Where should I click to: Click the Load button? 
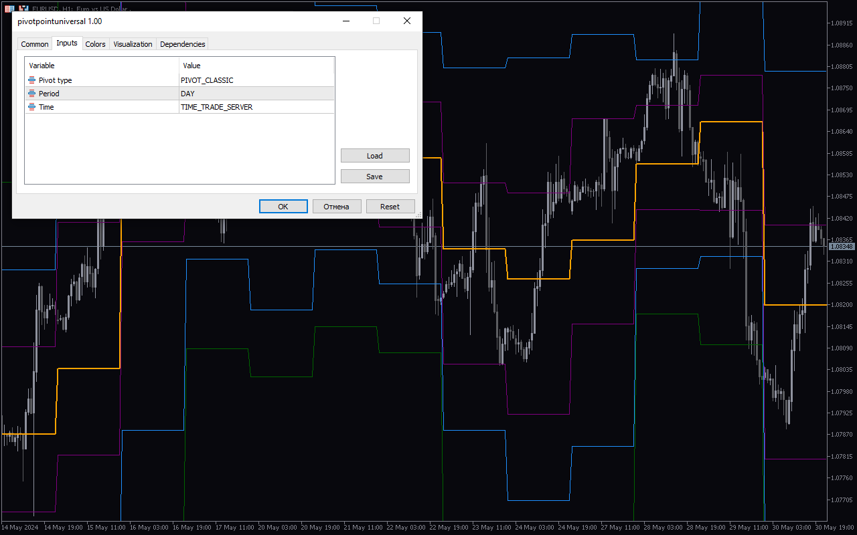click(x=375, y=156)
